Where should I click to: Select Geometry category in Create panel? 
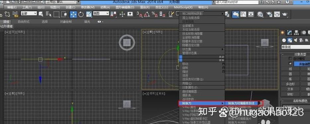pos(284,40)
